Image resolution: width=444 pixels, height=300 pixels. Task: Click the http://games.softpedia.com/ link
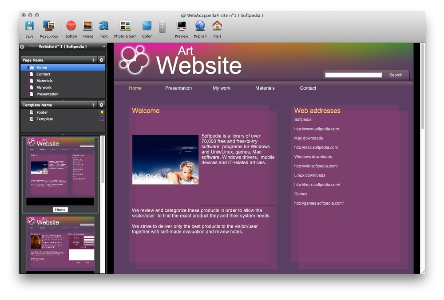pos(319,203)
